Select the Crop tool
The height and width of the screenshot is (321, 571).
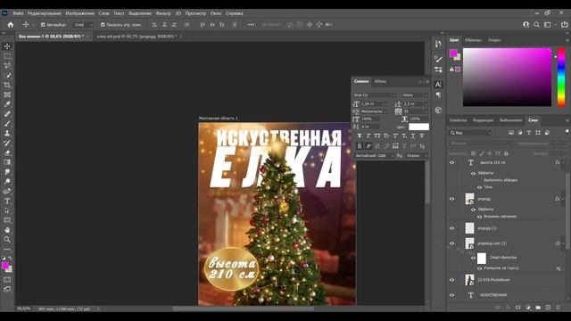point(7,86)
